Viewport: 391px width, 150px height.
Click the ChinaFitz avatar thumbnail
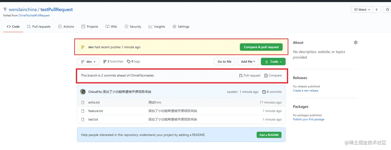tap(83, 92)
